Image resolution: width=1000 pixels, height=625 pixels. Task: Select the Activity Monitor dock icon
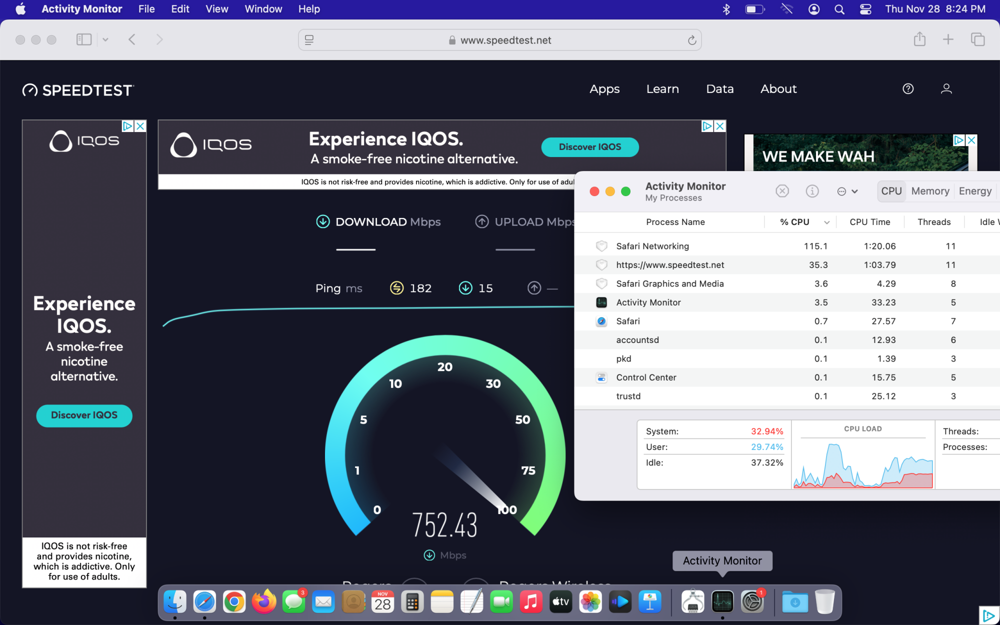click(x=723, y=602)
